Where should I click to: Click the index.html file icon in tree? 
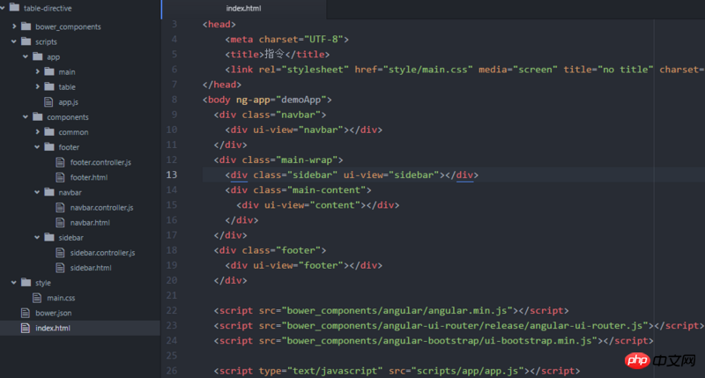[26, 328]
